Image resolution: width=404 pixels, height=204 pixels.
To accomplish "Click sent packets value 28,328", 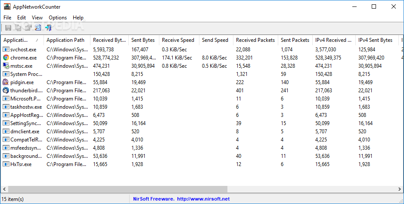I will 288,66.
